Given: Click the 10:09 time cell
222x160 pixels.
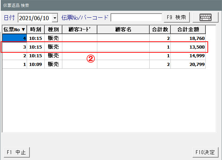Looking at the screenshot, I should click(36, 64).
